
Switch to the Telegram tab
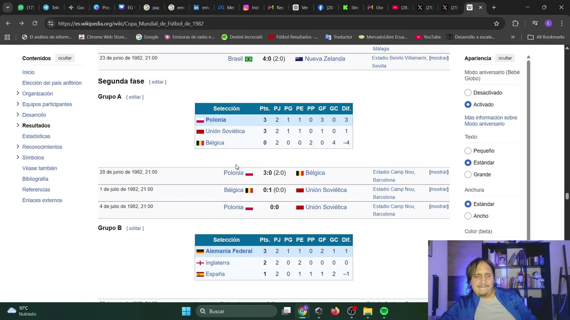point(51,8)
